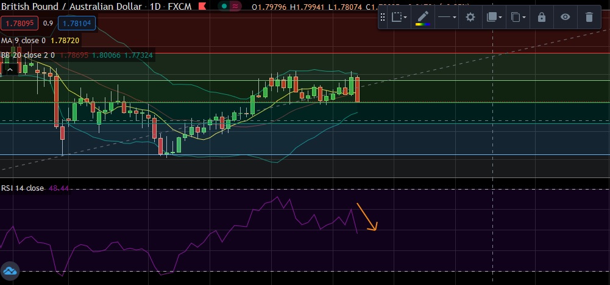Click the pencil line color tool
The height and width of the screenshot is (285, 610).
coord(422,17)
